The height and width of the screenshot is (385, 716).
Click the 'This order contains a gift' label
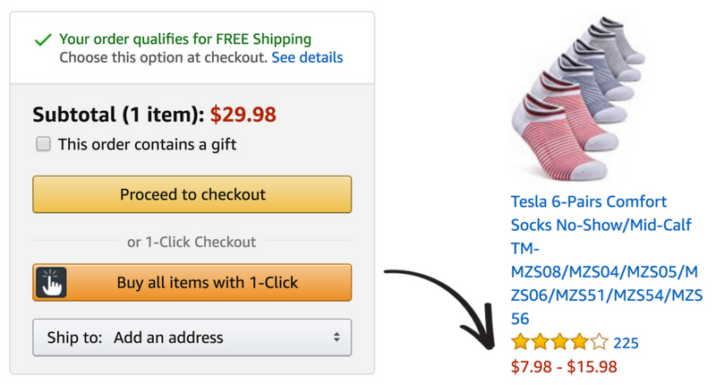coord(147,144)
